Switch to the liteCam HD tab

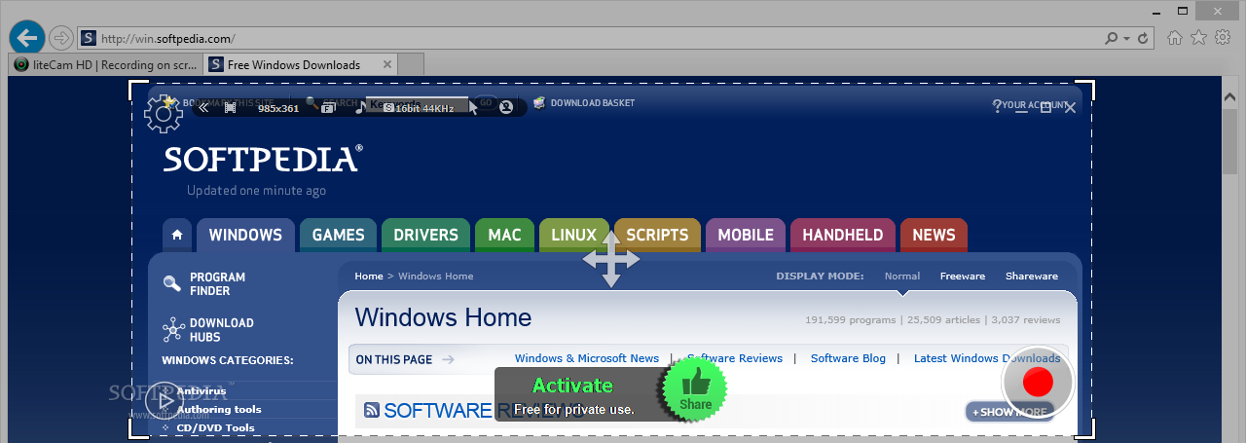coord(105,65)
